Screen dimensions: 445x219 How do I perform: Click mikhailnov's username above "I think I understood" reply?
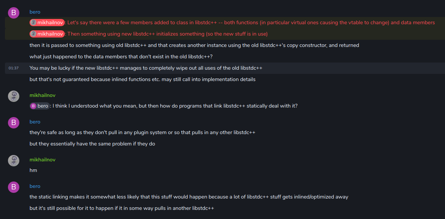(42, 95)
